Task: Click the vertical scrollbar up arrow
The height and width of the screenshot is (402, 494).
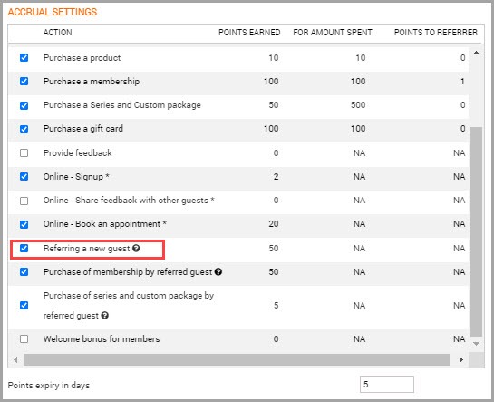Action: (476, 53)
